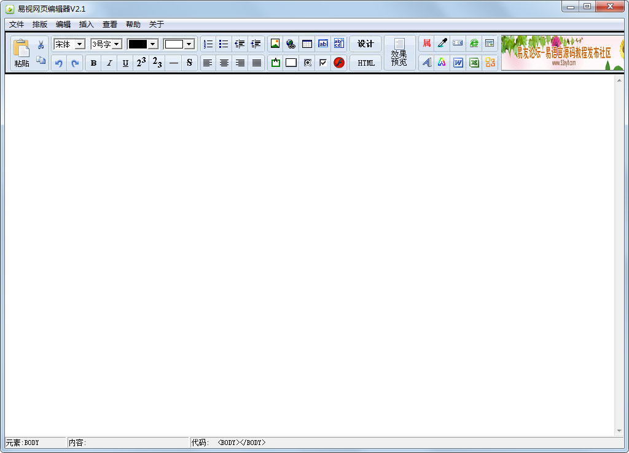Click inside the blank editing area
The width and height of the screenshot is (629, 453).
pos(310,255)
